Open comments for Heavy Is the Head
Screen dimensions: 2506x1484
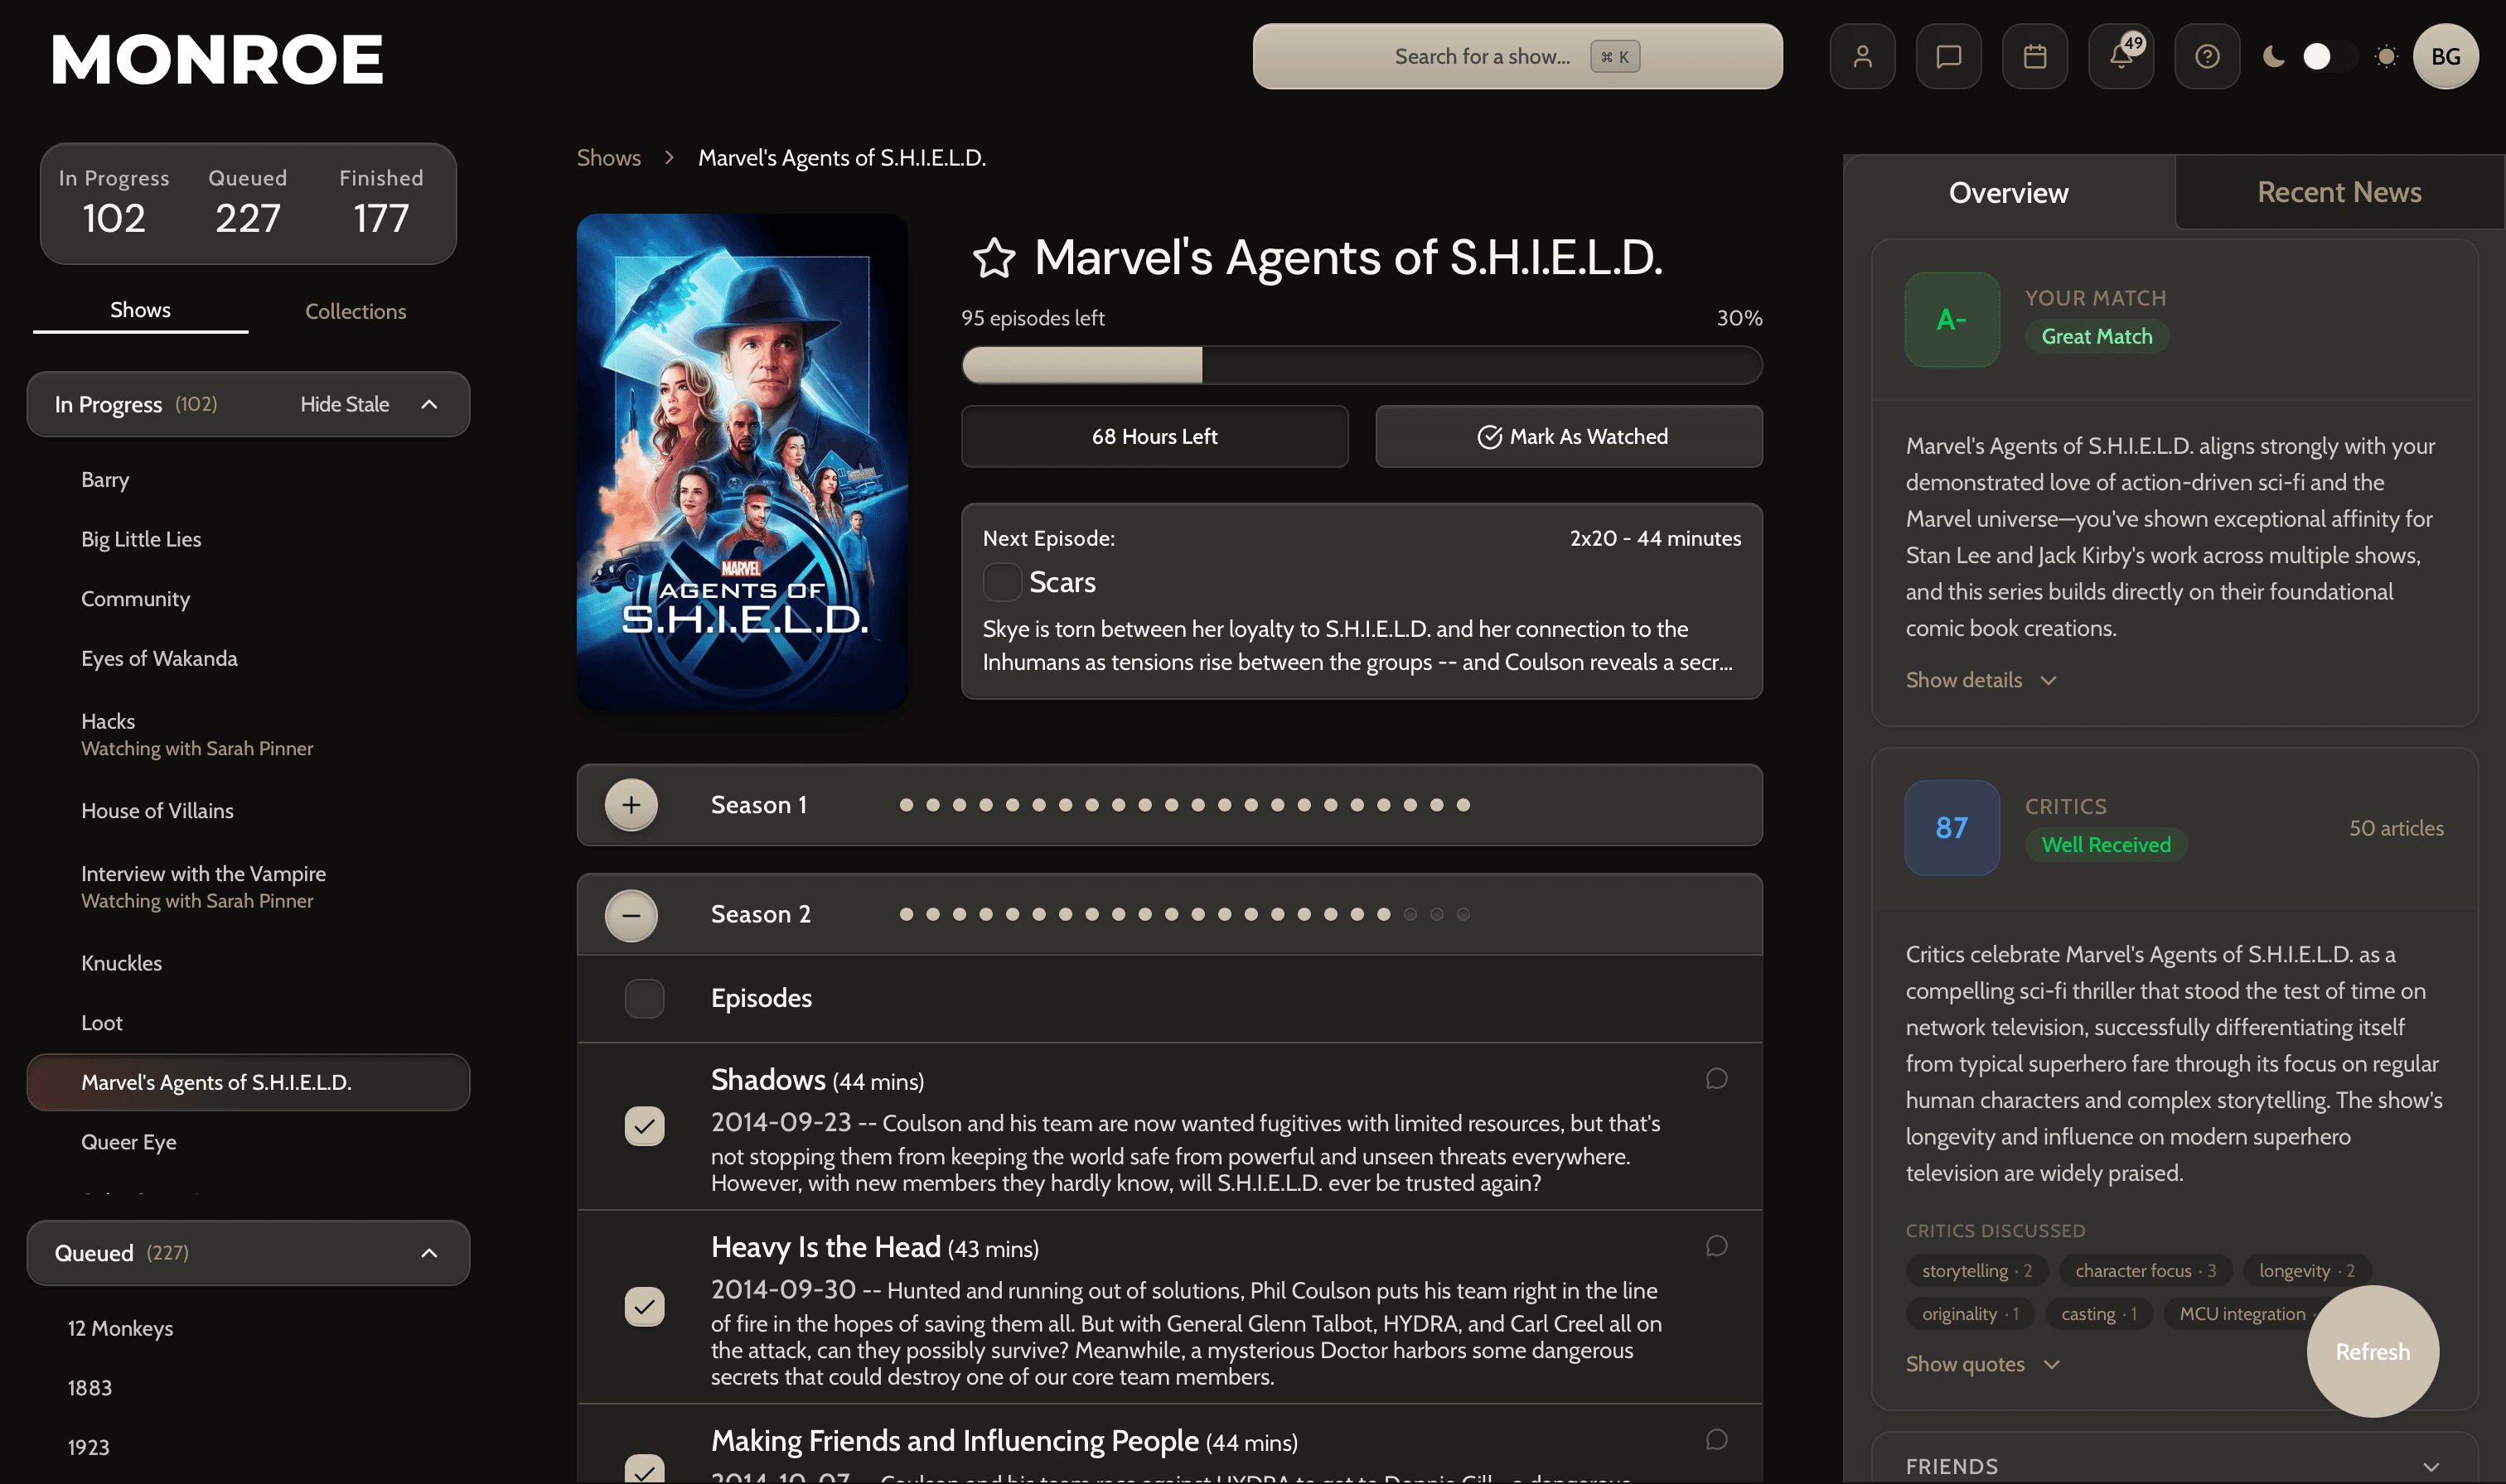[x=1715, y=1246]
